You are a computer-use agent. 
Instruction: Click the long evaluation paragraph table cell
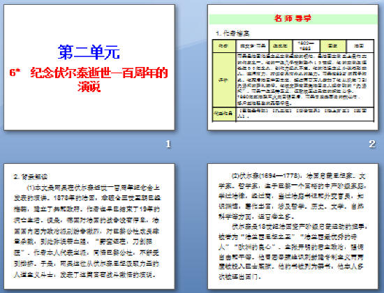coord(305,80)
